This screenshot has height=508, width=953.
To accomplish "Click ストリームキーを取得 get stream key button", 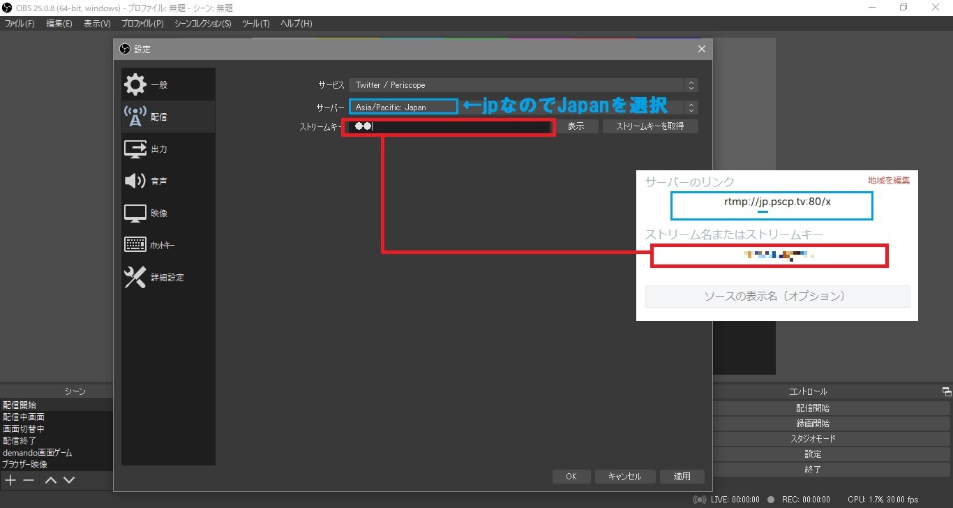I will coord(650,126).
